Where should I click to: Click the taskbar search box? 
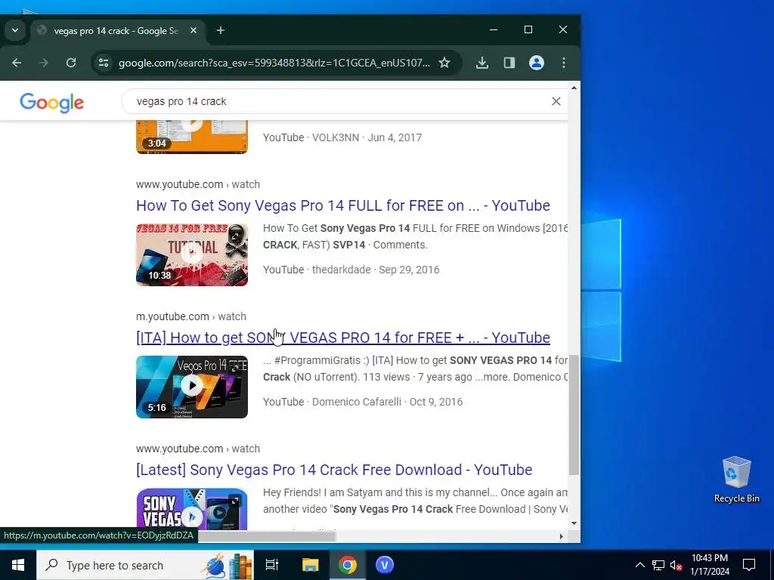[145, 565]
